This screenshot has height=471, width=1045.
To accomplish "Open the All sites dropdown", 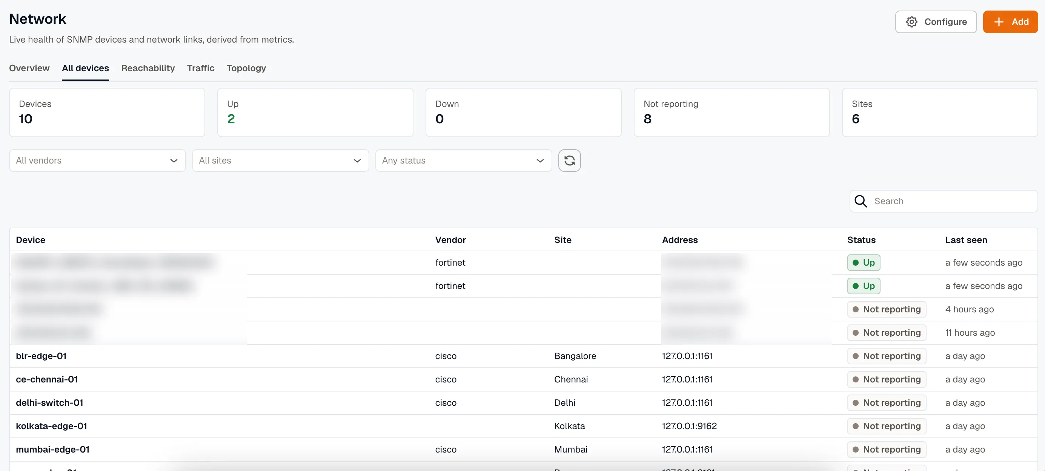I will coord(280,161).
